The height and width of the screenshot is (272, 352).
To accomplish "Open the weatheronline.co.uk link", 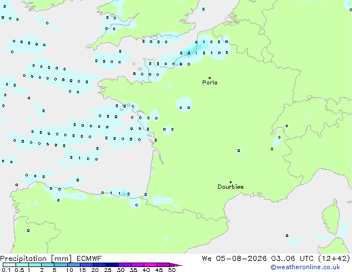I will click(305, 267).
